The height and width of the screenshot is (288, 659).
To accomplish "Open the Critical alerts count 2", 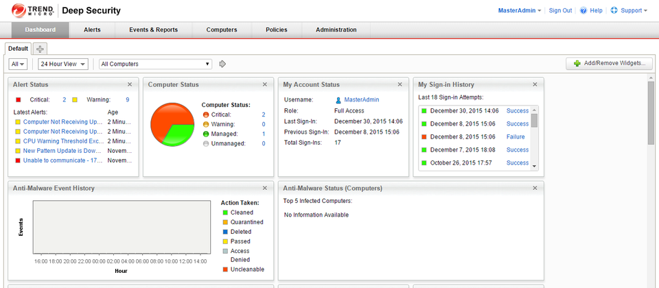I will tap(65, 100).
